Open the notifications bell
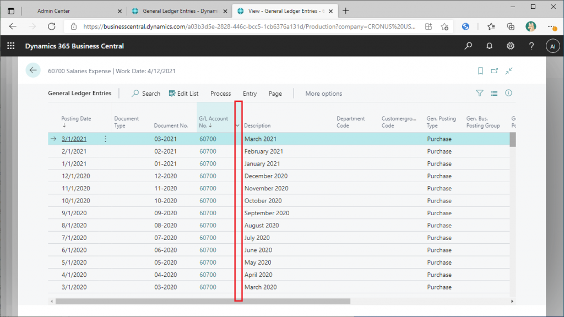The height and width of the screenshot is (317, 564). pos(489,46)
